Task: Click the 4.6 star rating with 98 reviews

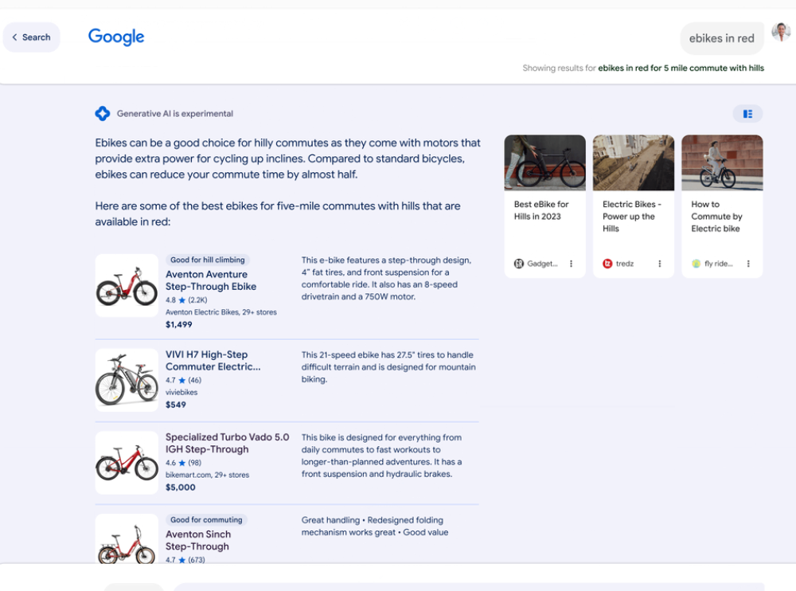Action: tap(183, 463)
